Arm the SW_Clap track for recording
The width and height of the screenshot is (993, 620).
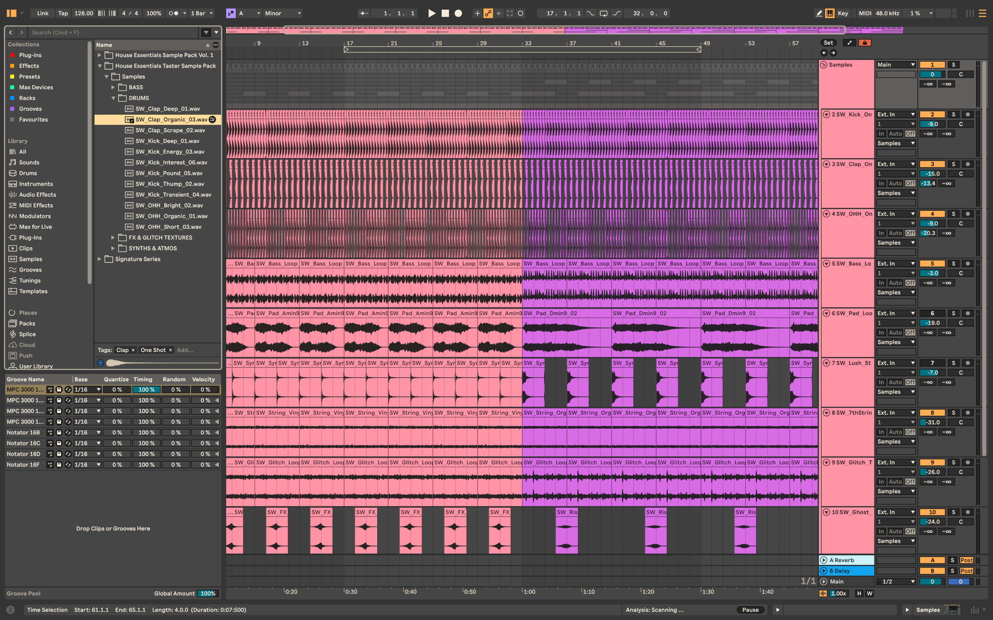click(x=967, y=164)
